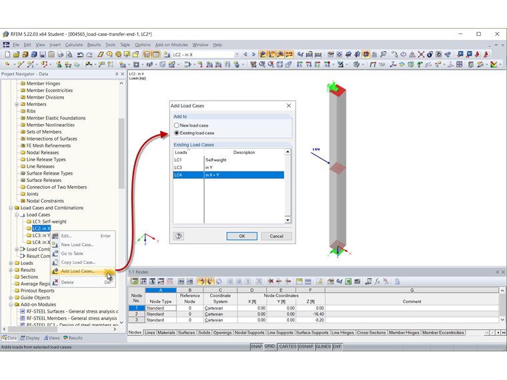Choose Add Load Cases in context menu
Image resolution: width=507 pixels, height=380 pixels.
[x=78, y=271]
